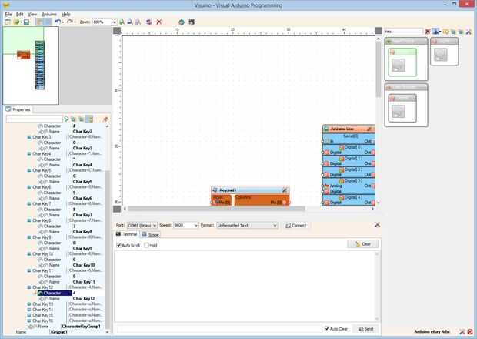
Task: Select the highlighted Character property of Char Key12
Action: pyautogui.click(x=55, y=293)
